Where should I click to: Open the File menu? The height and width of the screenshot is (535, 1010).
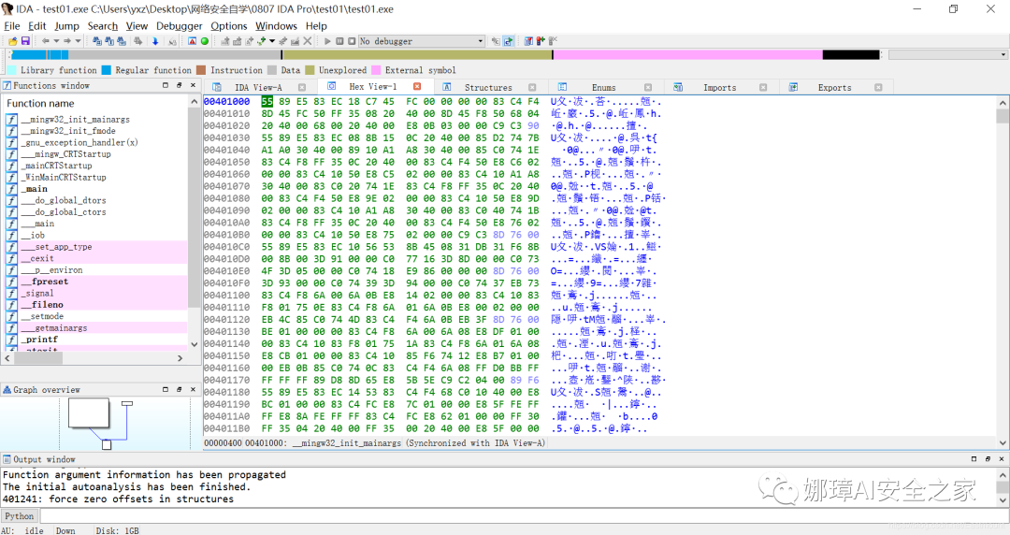[11, 26]
